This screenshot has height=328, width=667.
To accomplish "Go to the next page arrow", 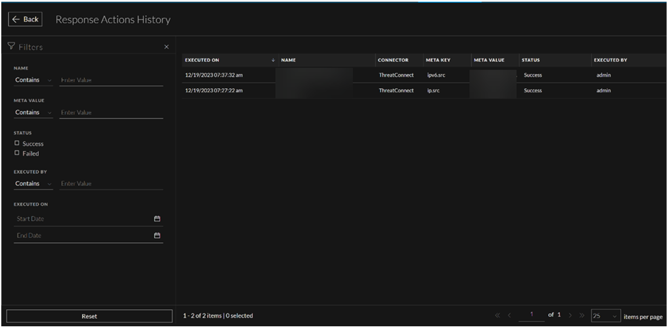I will pos(570,316).
